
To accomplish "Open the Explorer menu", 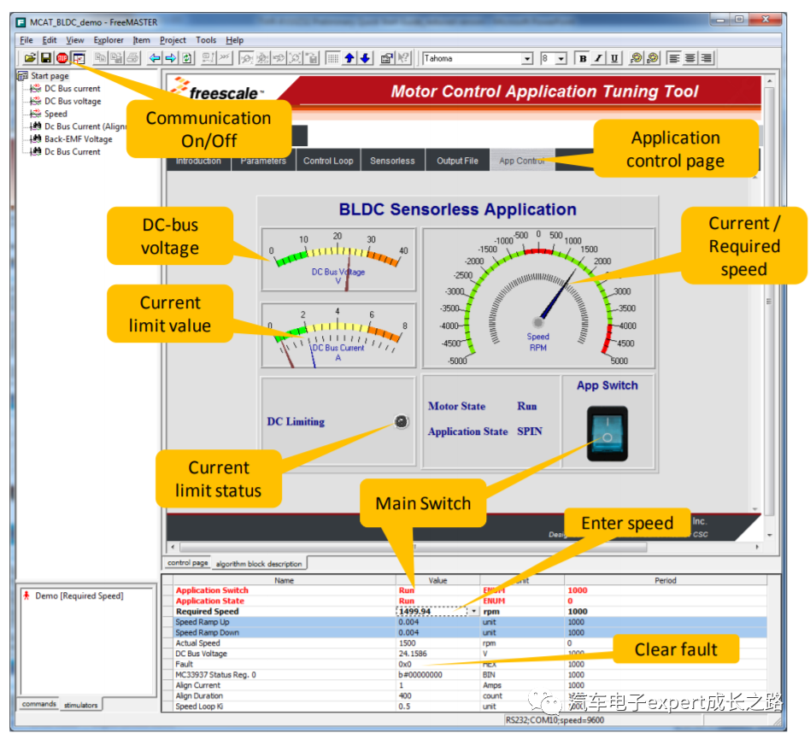I will click(109, 40).
